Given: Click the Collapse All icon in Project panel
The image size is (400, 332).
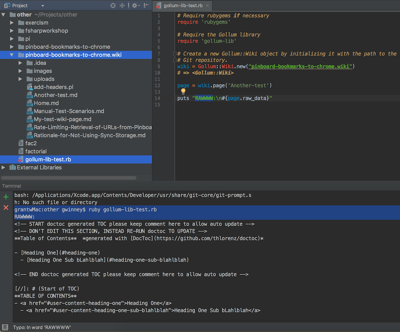Looking at the screenshot, I should [x=122, y=6].
